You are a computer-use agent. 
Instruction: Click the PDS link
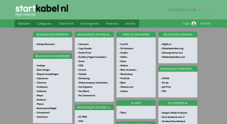[164, 91]
